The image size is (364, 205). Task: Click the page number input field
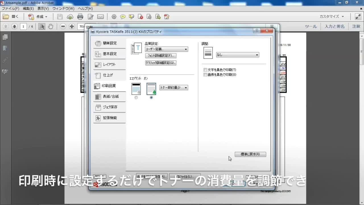click(x=23, y=26)
